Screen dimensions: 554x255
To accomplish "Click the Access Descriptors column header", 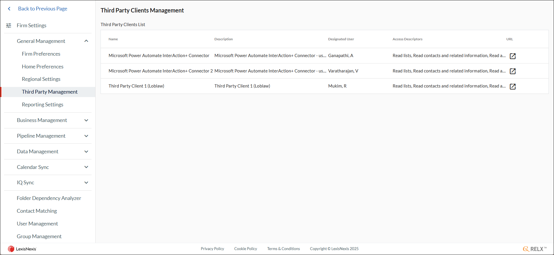I will [x=407, y=39].
